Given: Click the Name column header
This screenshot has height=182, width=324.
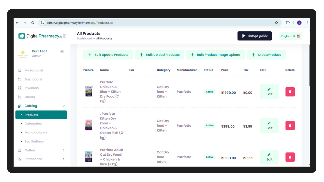Looking at the screenshot, I should pyautogui.click(x=104, y=70).
